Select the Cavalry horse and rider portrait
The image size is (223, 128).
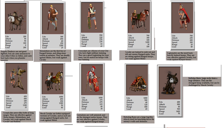click(x=139, y=18)
